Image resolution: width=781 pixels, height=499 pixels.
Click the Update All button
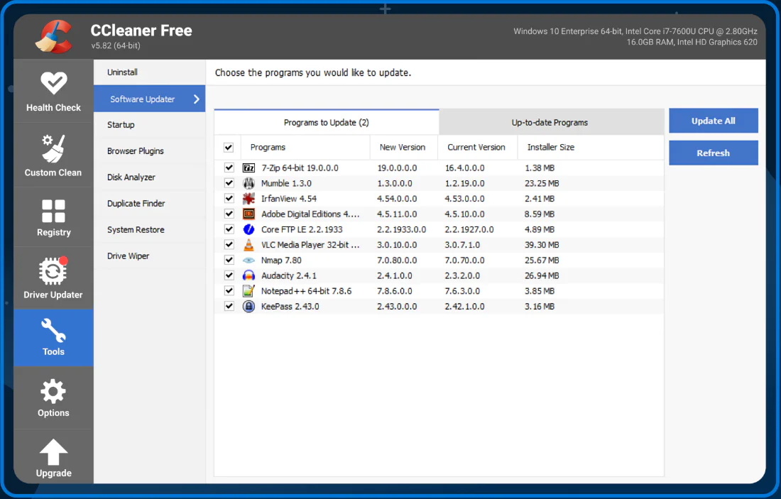click(713, 120)
